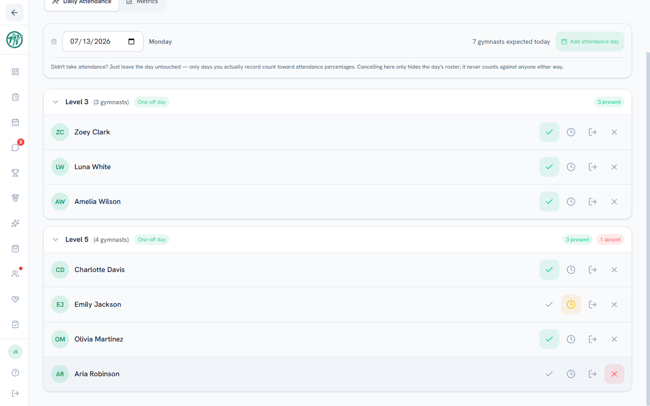The width and height of the screenshot is (650, 406).
Task: Mark Zoey Clark as left early
Action: point(593,132)
